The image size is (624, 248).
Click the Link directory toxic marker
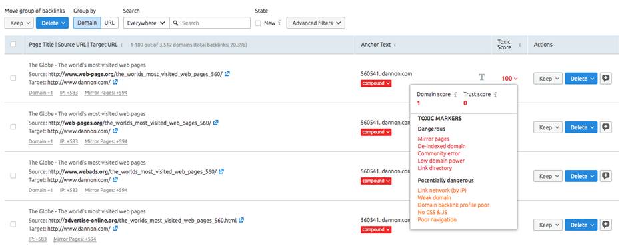point(435,168)
